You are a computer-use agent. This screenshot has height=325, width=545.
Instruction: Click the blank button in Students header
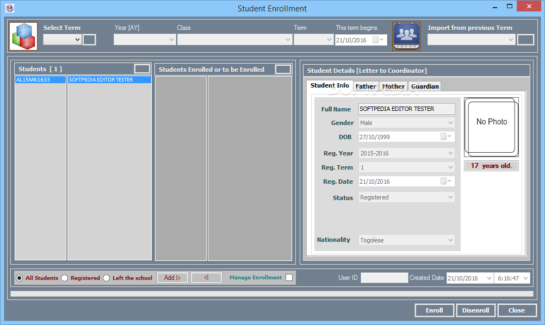[x=142, y=68]
